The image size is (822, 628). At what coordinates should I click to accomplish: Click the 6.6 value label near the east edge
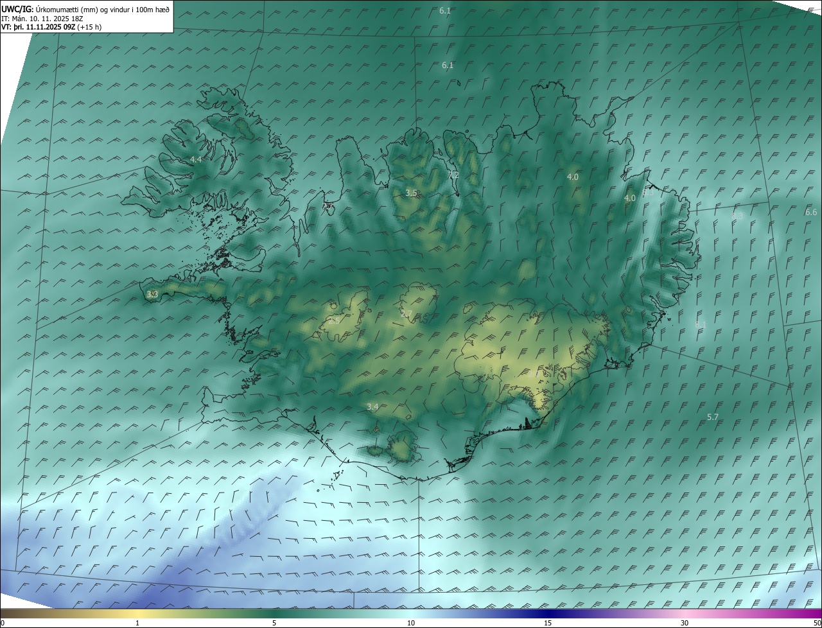(x=811, y=212)
